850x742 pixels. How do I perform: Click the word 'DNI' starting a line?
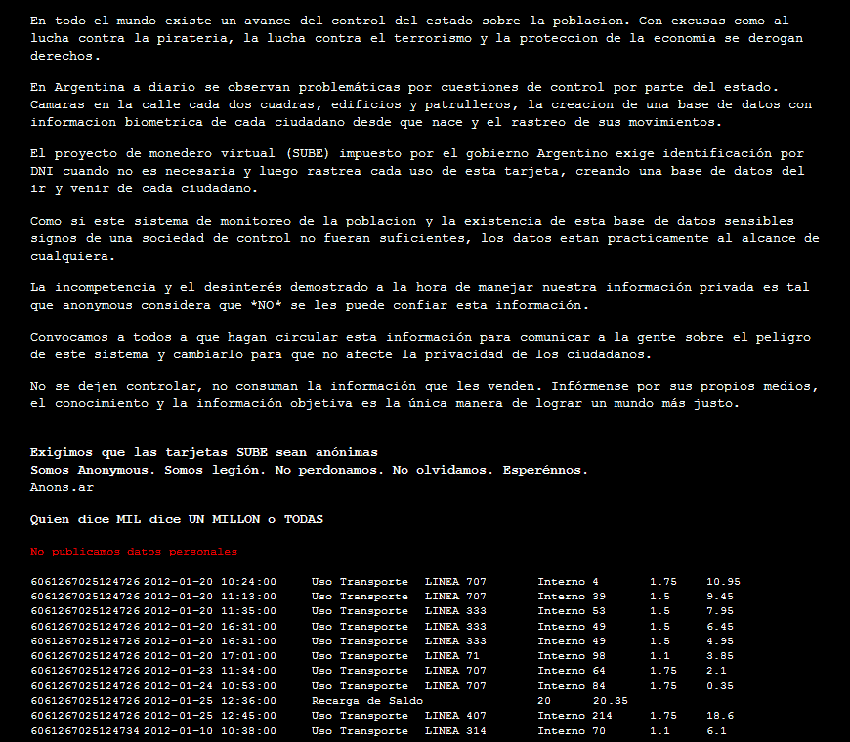tap(42, 171)
